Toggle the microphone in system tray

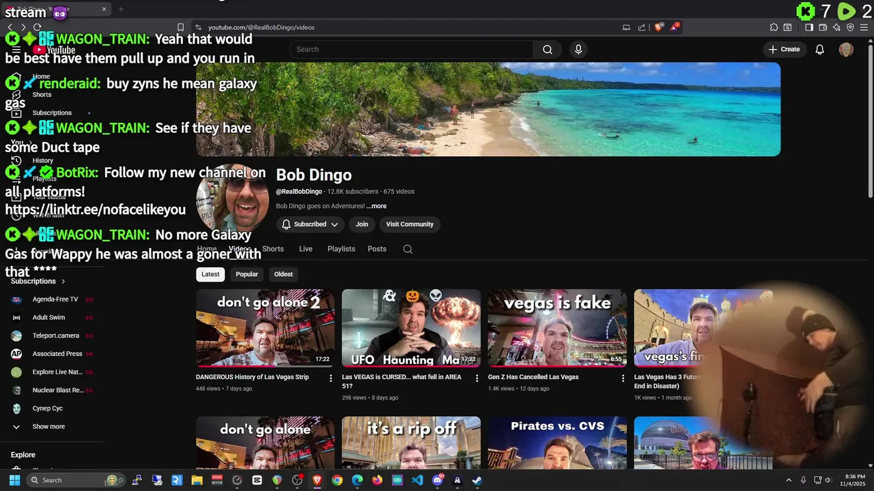click(x=803, y=480)
